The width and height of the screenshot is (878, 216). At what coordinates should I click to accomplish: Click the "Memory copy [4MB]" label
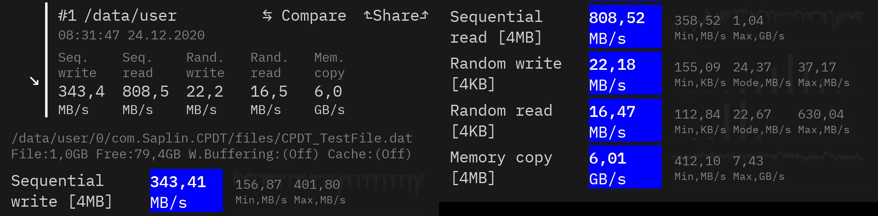501,167
